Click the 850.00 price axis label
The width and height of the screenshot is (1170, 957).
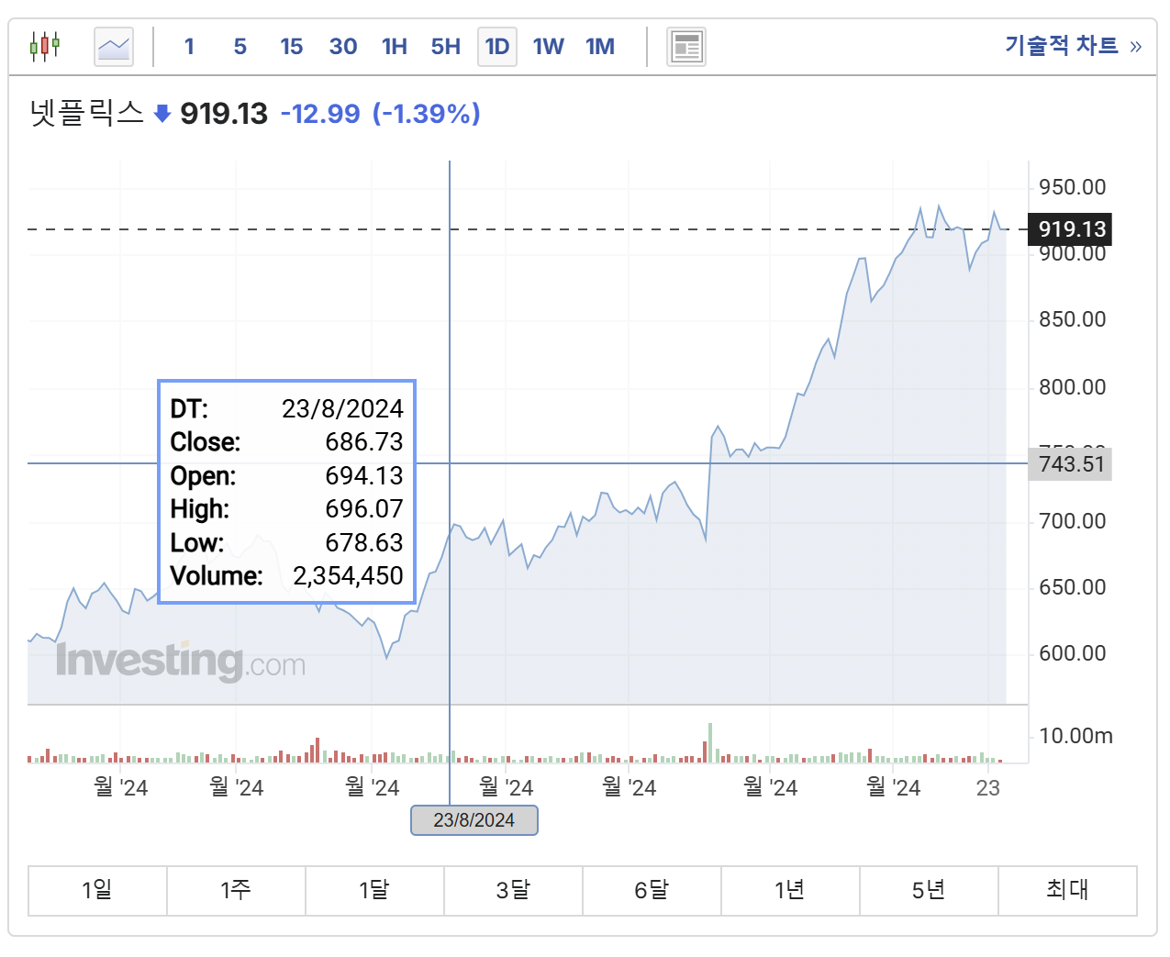[1072, 319]
